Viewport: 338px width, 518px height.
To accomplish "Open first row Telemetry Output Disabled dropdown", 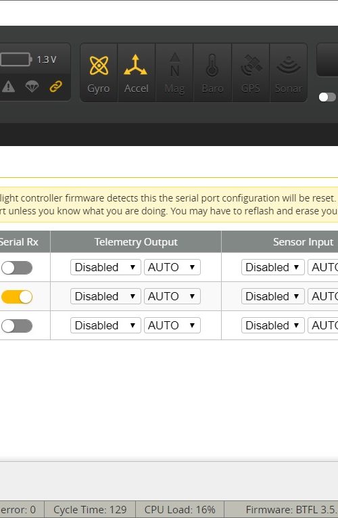I will [105, 267].
